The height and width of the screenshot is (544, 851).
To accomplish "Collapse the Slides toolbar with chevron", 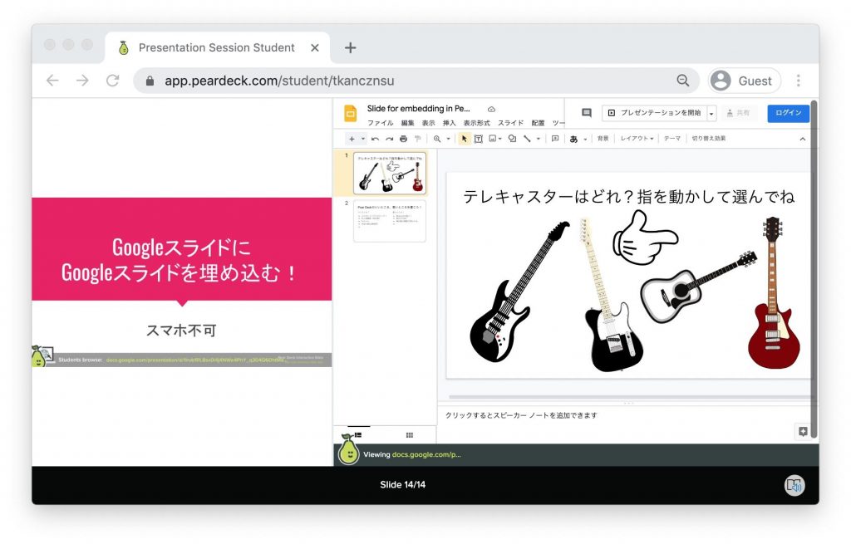I will pos(802,139).
